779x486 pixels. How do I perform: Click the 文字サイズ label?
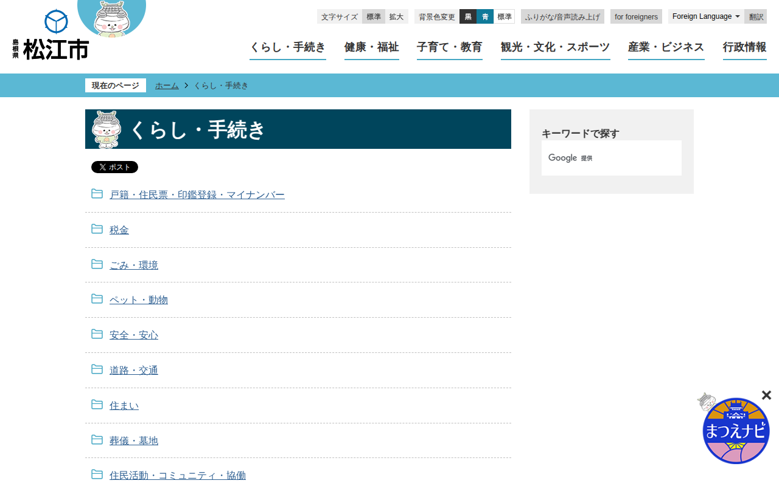pyautogui.click(x=340, y=16)
